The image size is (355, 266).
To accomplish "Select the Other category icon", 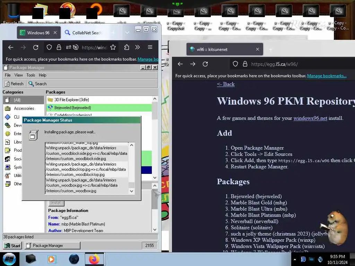I will point(8,184).
